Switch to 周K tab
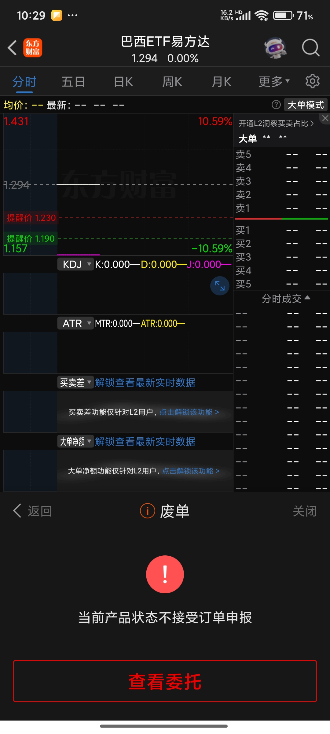The width and height of the screenshot is (330, 734). (172, 82)
